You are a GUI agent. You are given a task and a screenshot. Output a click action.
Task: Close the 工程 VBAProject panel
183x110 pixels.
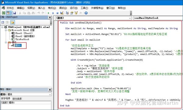(50, 17)
